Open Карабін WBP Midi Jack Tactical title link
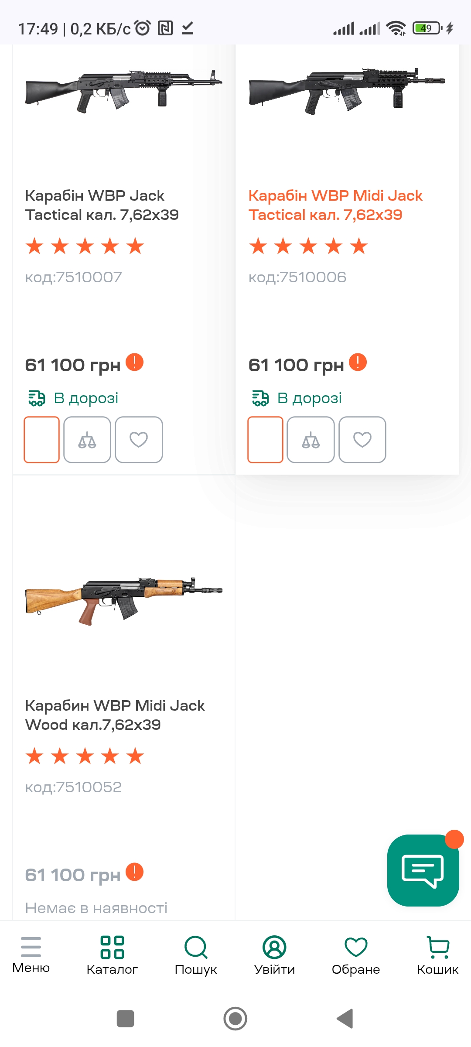Image resolution: width=471 pixels, height=1047 pixels. (x=335, y=205)
